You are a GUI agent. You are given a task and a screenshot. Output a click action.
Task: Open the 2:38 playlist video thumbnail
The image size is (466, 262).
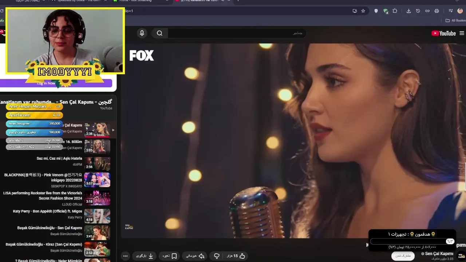click(x=97, y=130)
